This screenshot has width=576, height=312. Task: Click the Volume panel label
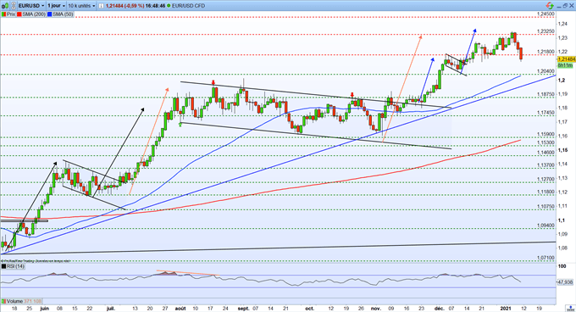14,301
